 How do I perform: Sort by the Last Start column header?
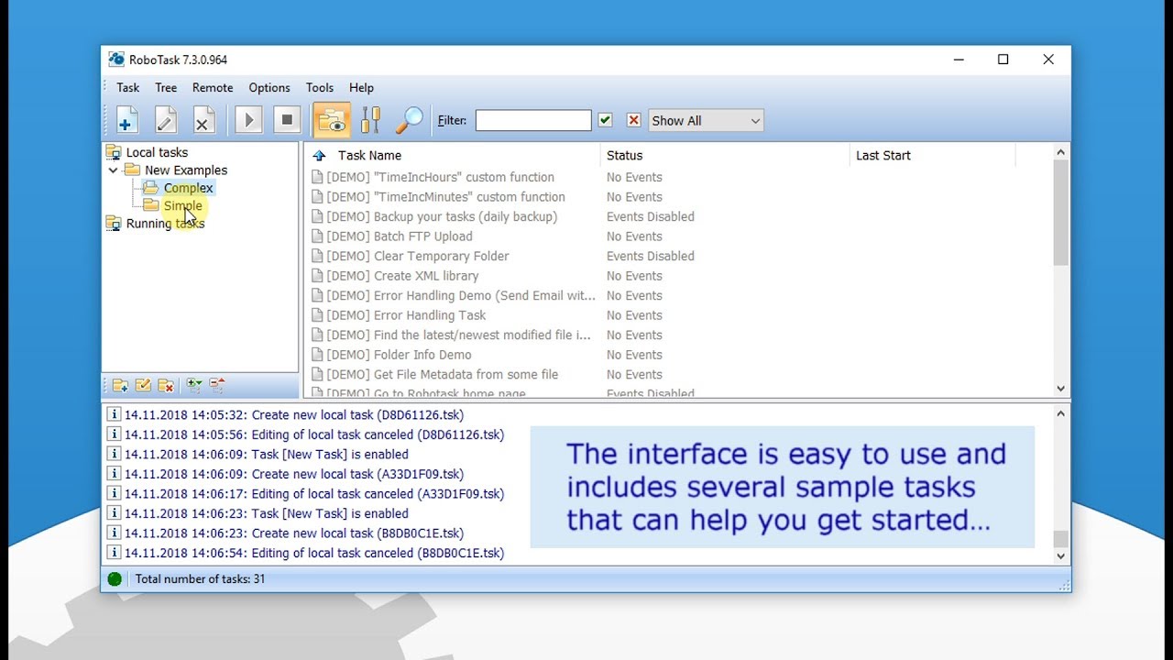[883, 156]
